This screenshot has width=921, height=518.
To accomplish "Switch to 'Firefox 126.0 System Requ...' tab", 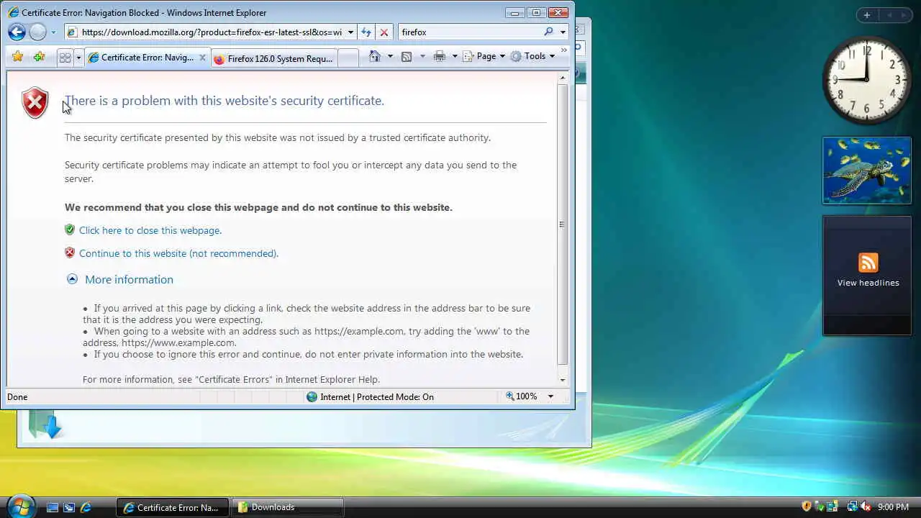I will pos(273,59).
